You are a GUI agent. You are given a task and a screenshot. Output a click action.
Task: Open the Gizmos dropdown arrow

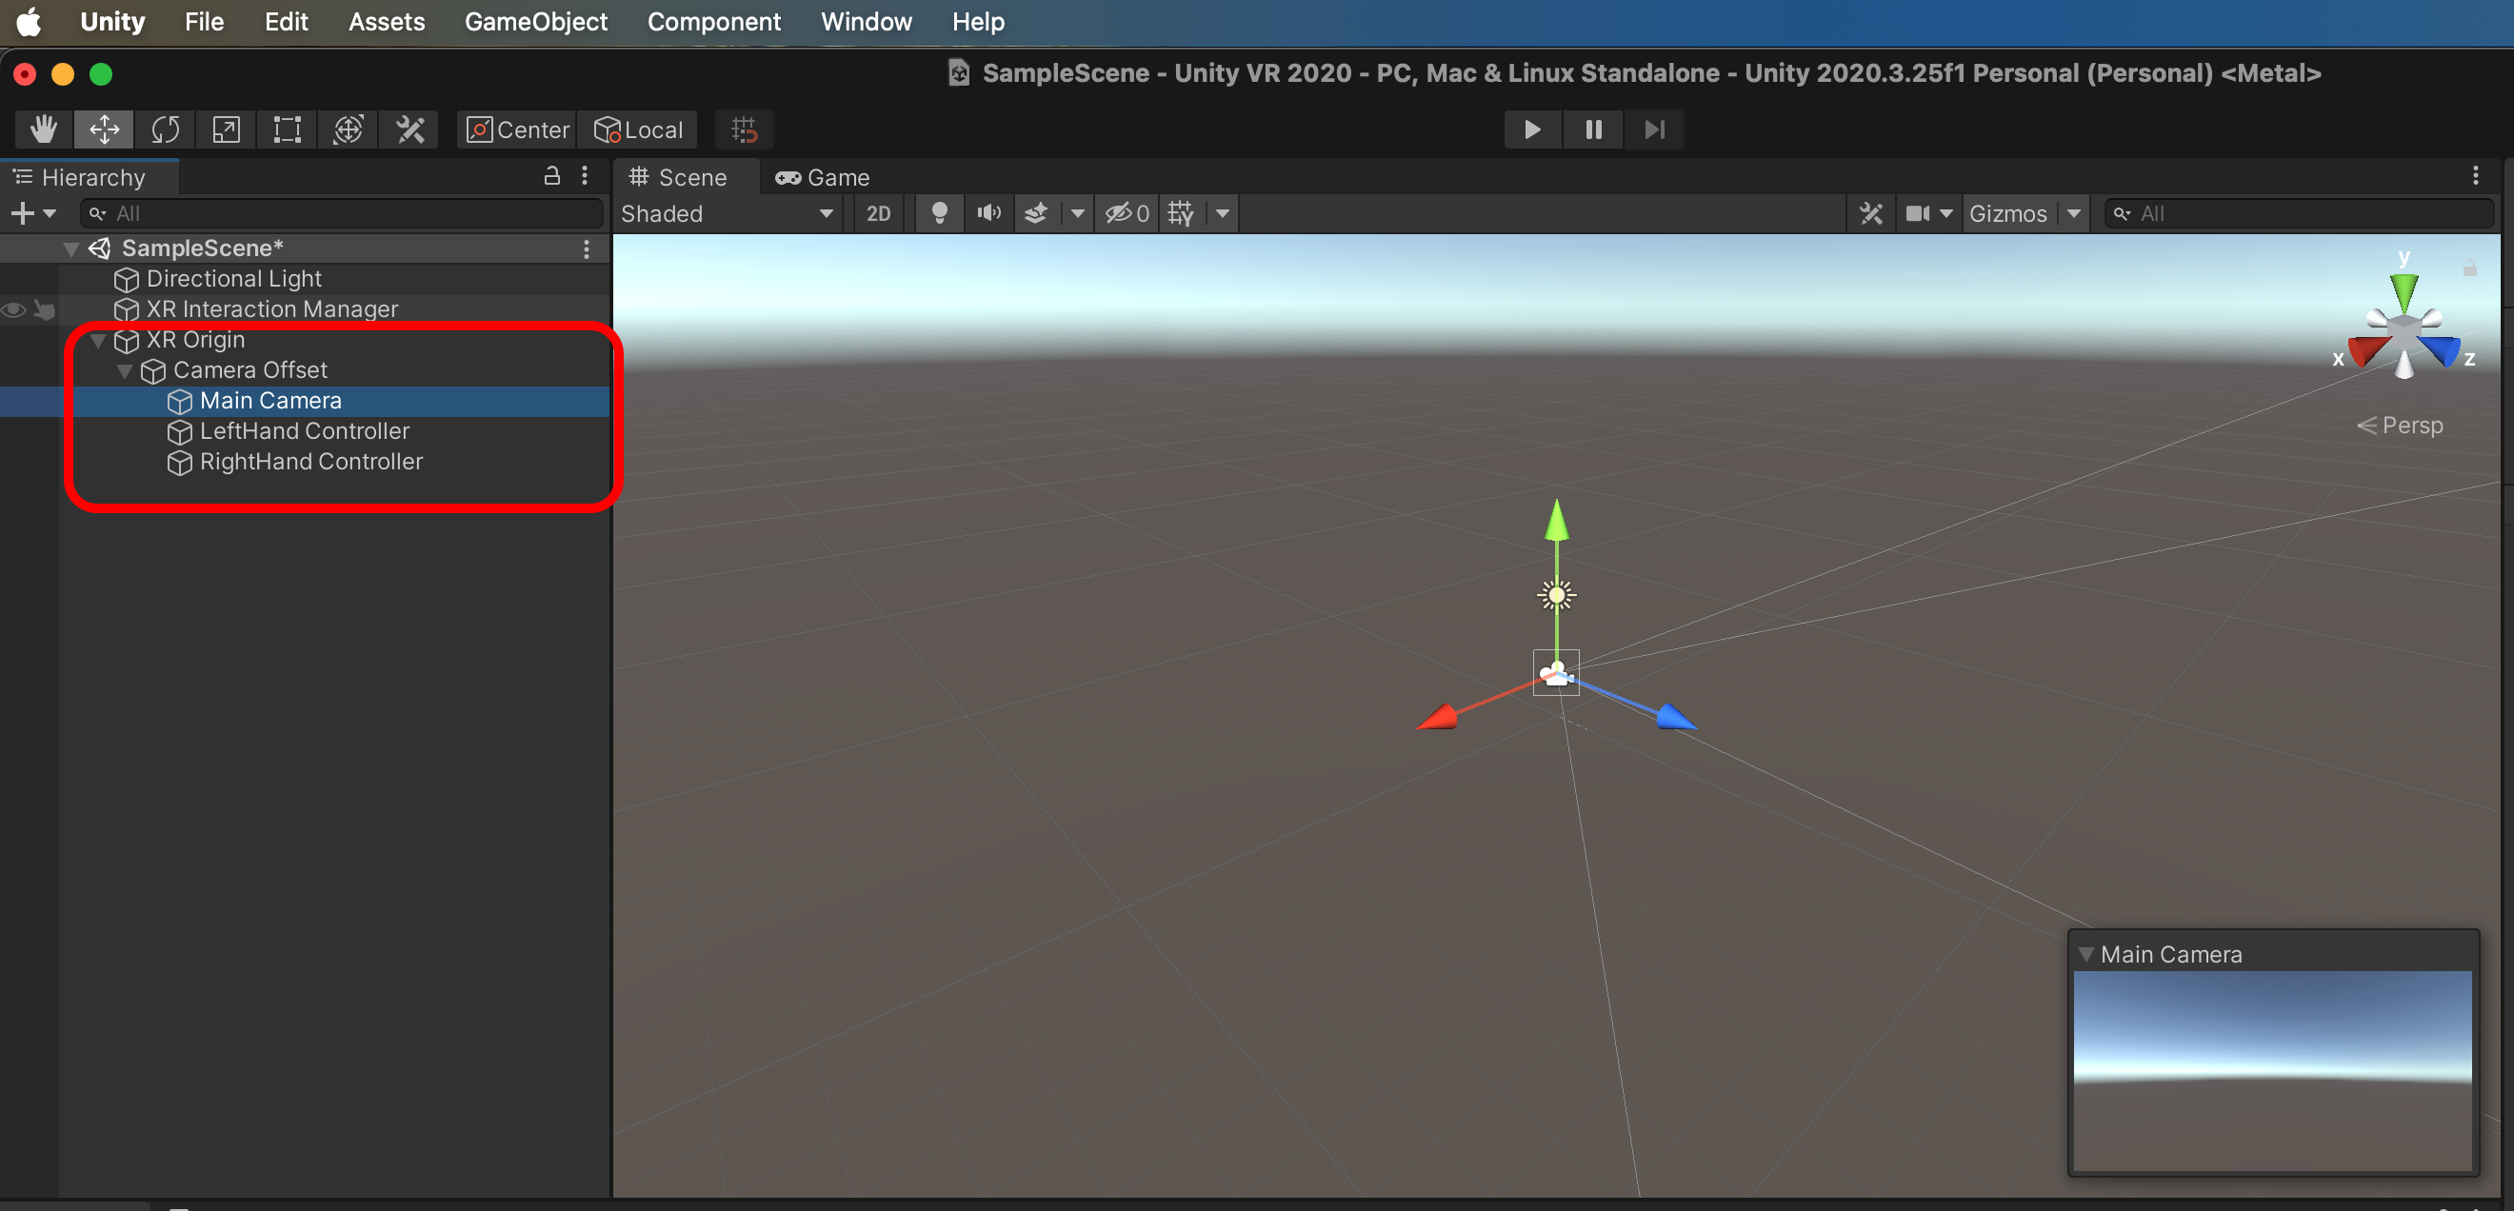(2074, 212)
